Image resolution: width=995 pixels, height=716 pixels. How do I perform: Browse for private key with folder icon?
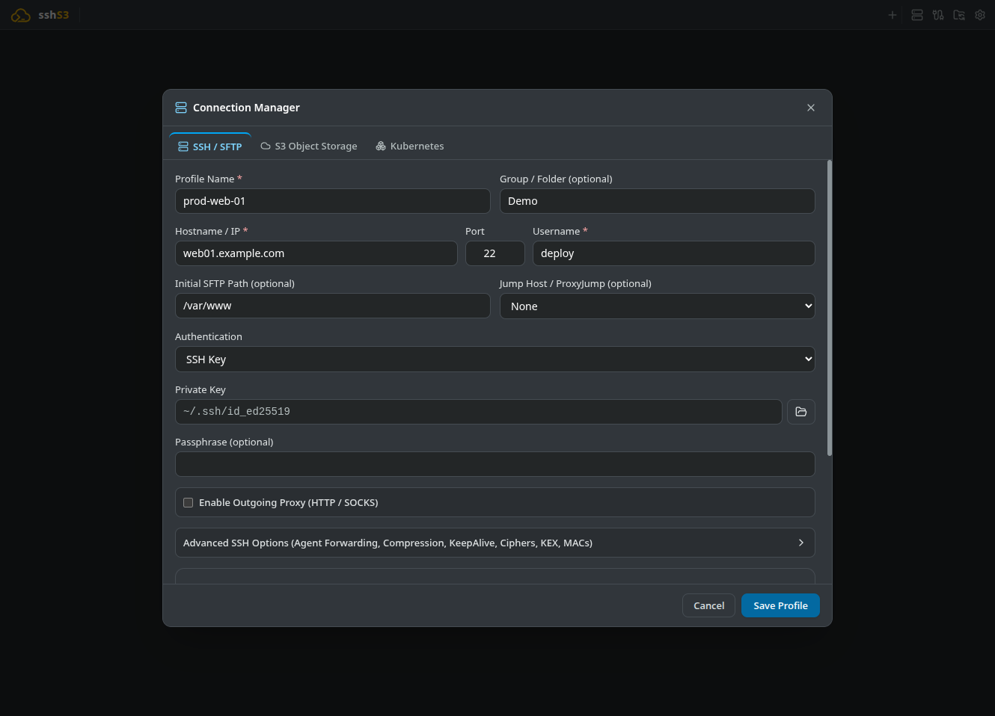coord(801,412)
